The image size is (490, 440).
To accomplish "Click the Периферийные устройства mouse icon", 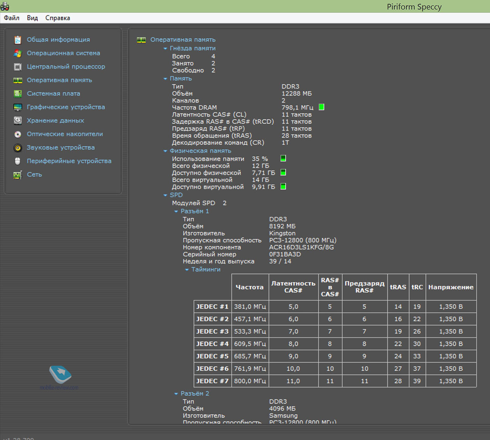I will click(x=18, y=161).
